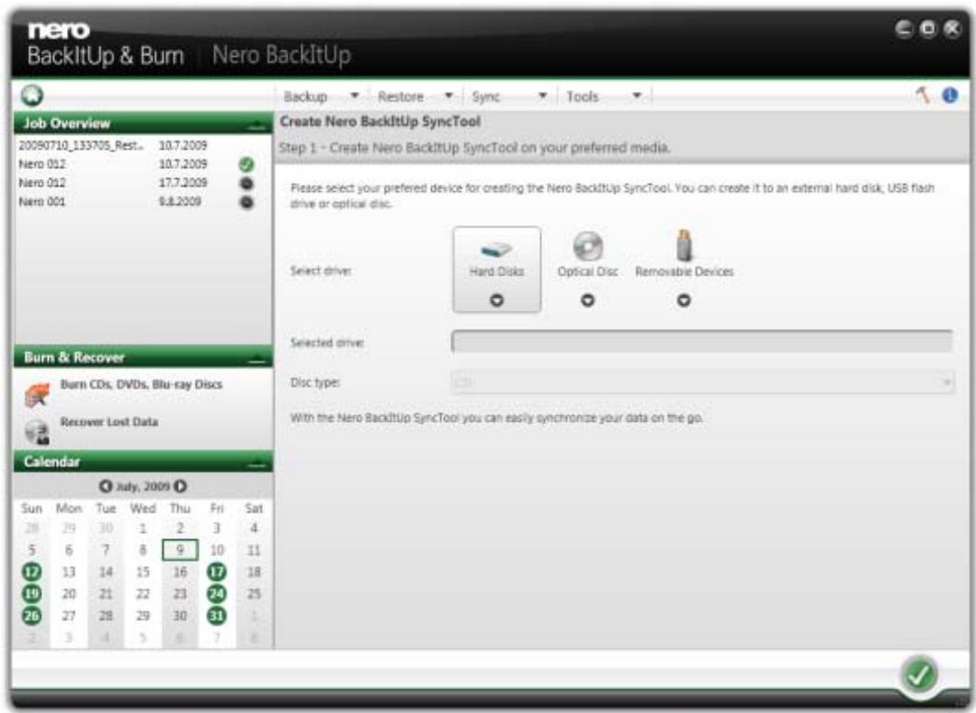Click the Selected drive field
This screenshot has width=976, height=713.
(x=702, y=341)
